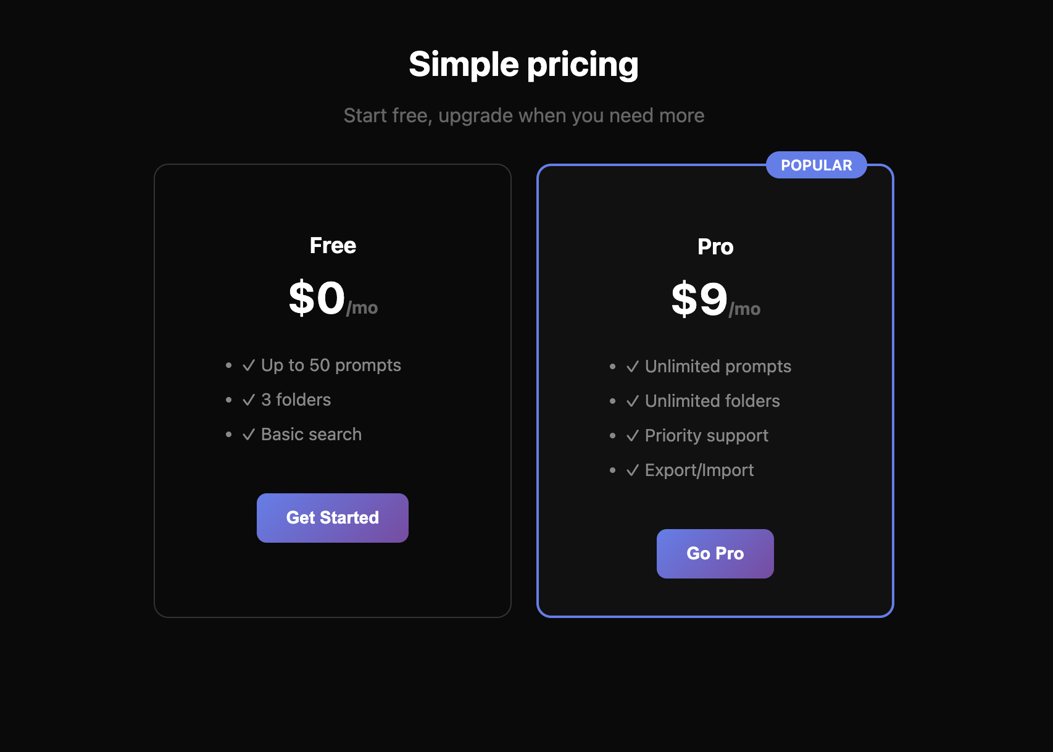
Task: Click the '$0' price on the Free plan
Action: 318,299
